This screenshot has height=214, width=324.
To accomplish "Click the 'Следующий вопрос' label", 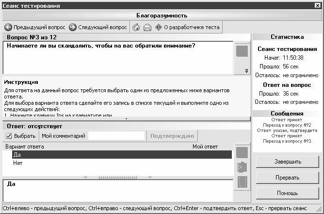I will (102, 27).
